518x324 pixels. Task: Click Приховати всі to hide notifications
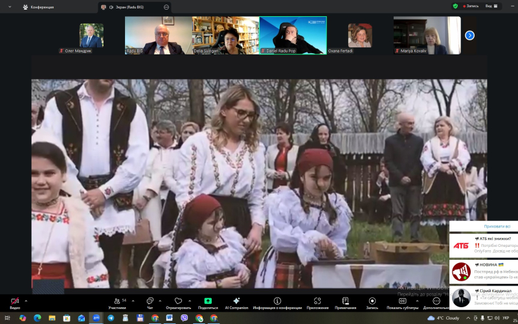click(483, 227)
